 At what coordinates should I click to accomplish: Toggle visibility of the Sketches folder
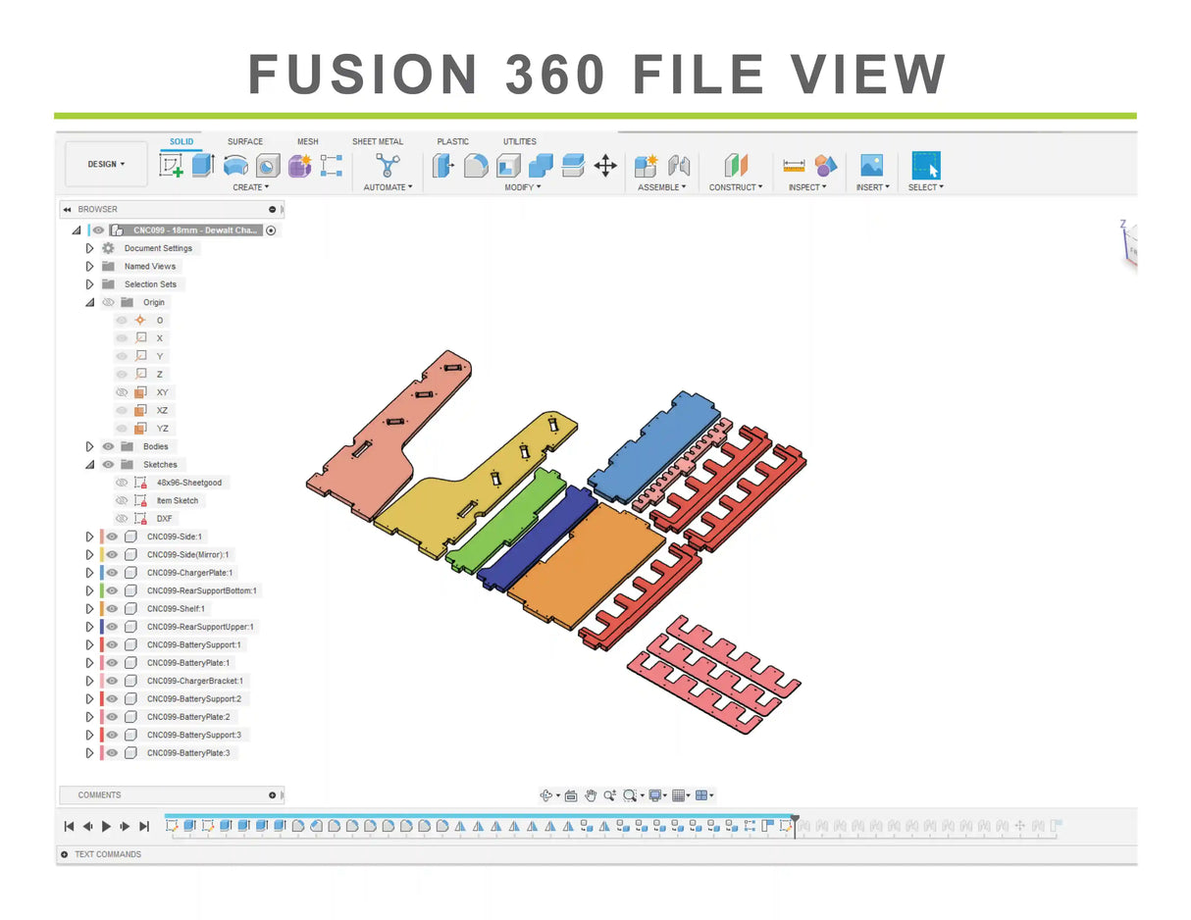coord(108,464)
